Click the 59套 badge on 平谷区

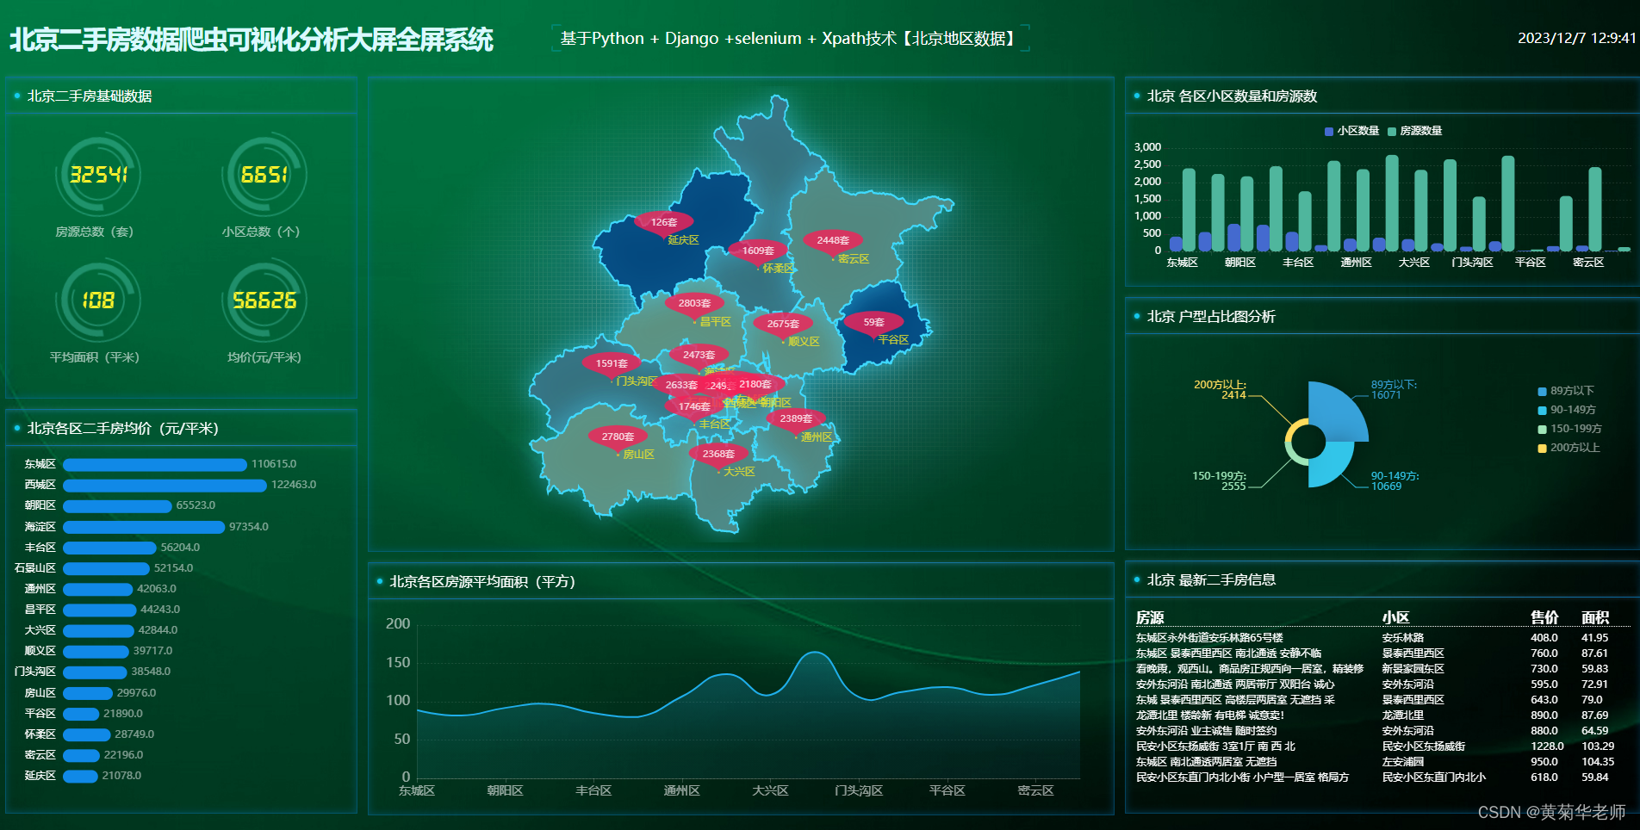click(x=874, y=322)
